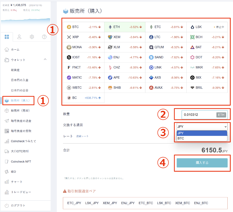Viewport: 233px width, 212px height.
Task: Click the total assets chart thumbnail
Action: (x=25, y=22)
